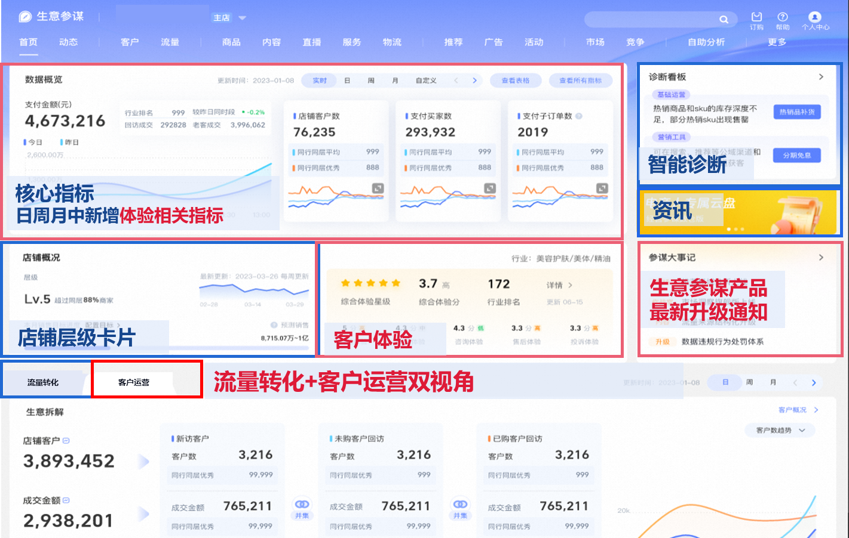
Task: Select 月 time range in 数据概览
Action: tap(395, 81)
